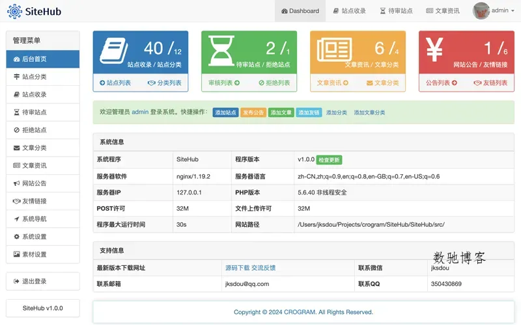Select 站点分类 in the sidebar menu
Viewport: 521px width, 325px height.
pyautogui.click(x=43, y=77)
